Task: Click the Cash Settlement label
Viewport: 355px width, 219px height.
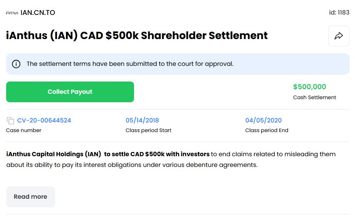Action: pos(314,98)
